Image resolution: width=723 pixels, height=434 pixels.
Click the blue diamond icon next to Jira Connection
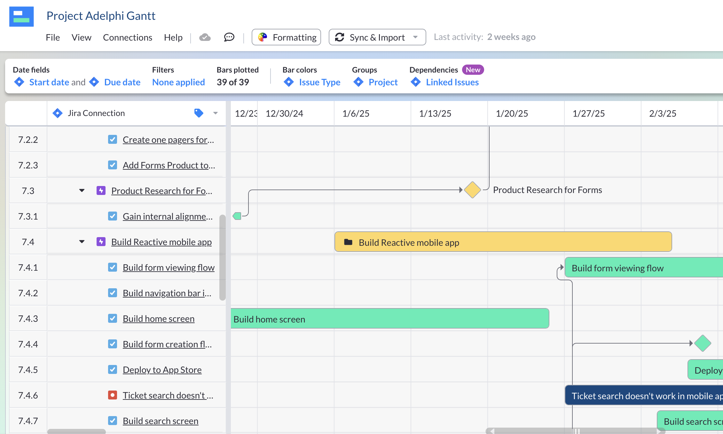point(58,113)
